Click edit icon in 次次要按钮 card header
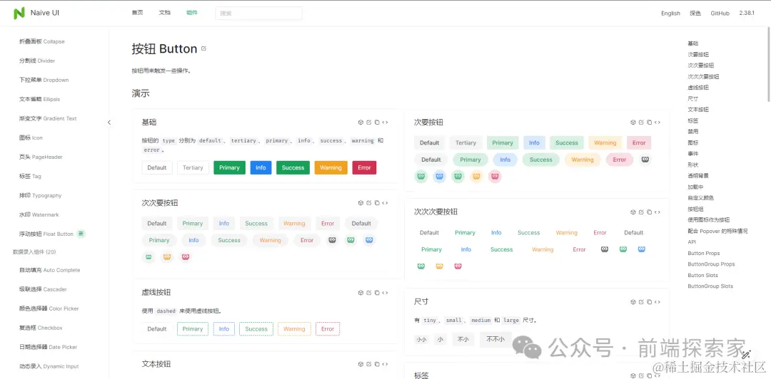Viewport: 771px width, 379px height. click(369, 203)
